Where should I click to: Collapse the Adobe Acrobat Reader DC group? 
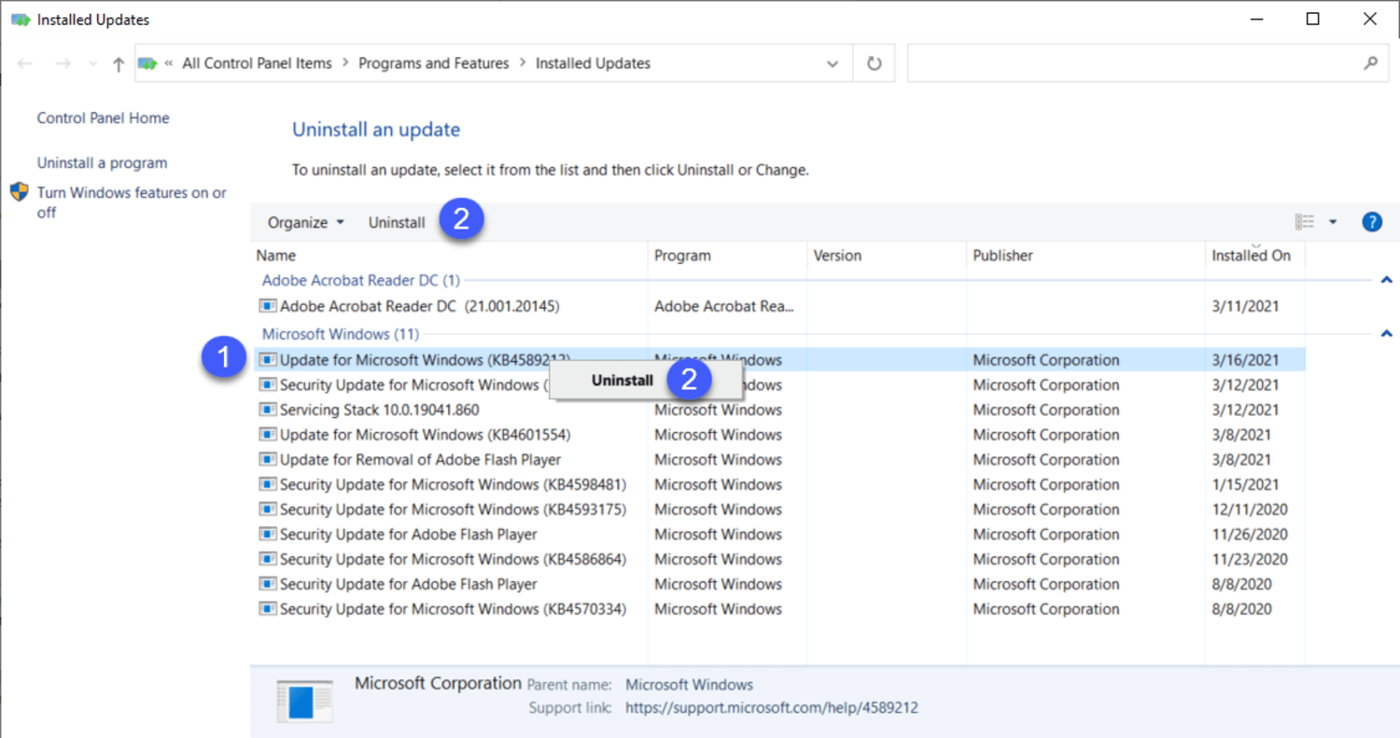[1386, 280]
